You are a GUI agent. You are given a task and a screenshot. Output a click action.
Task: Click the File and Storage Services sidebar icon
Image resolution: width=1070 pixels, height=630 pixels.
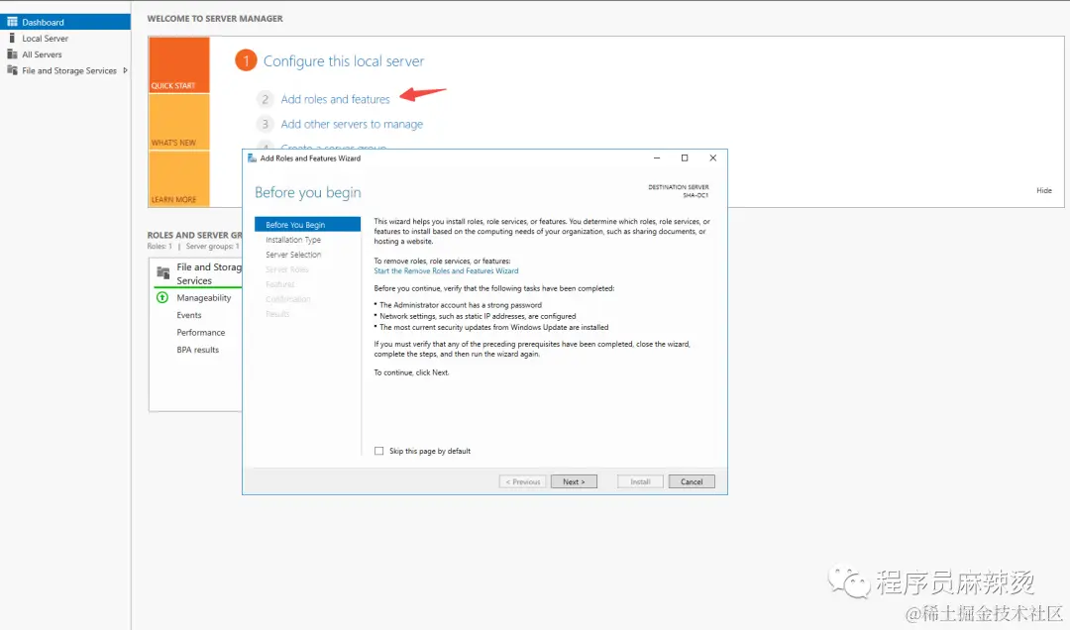(12, 70)
